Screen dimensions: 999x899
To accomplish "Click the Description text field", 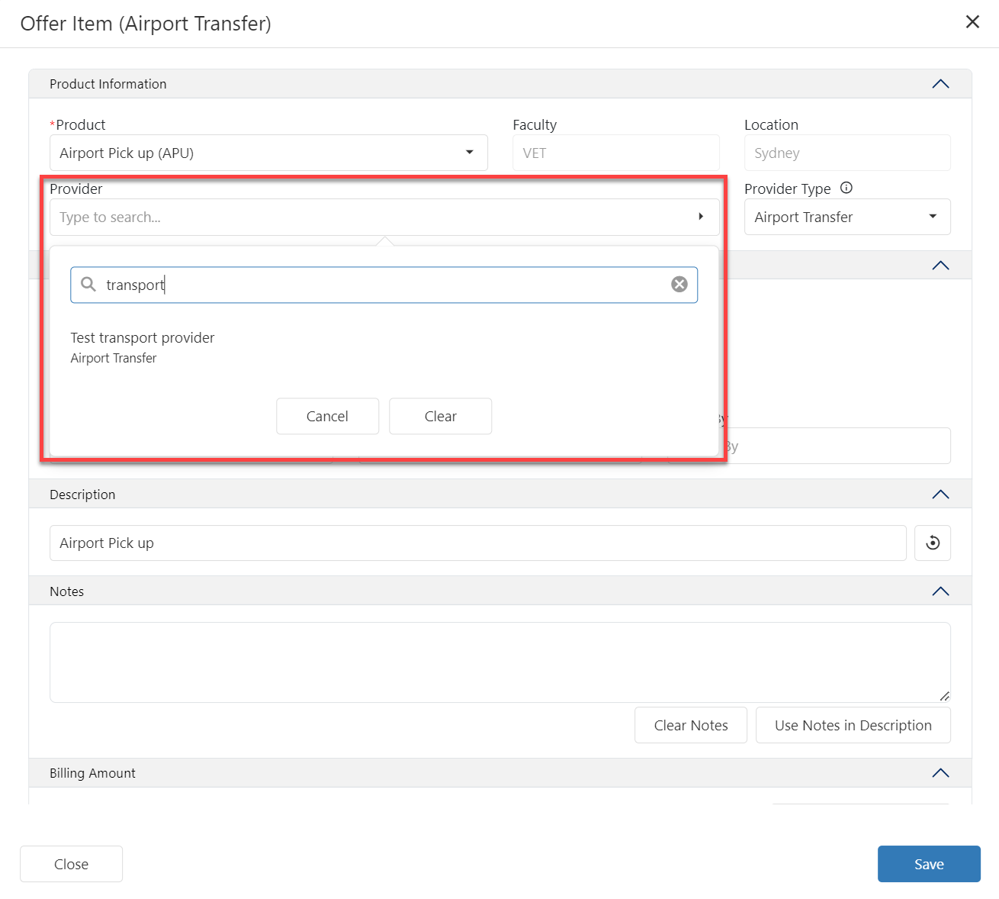I will pos(477,543).
